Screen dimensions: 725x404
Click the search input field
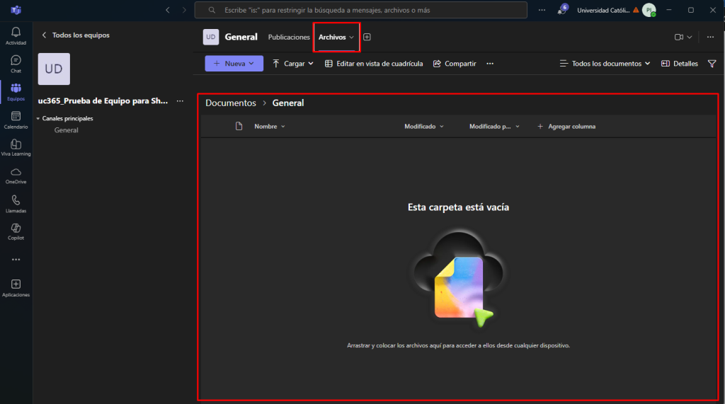tap(361, 10)
